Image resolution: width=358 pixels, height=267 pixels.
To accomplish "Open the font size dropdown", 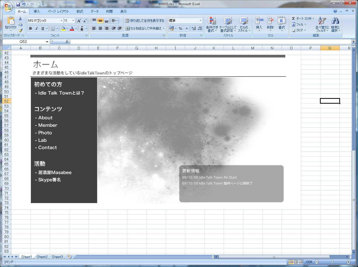I will (x=73, y=21).
